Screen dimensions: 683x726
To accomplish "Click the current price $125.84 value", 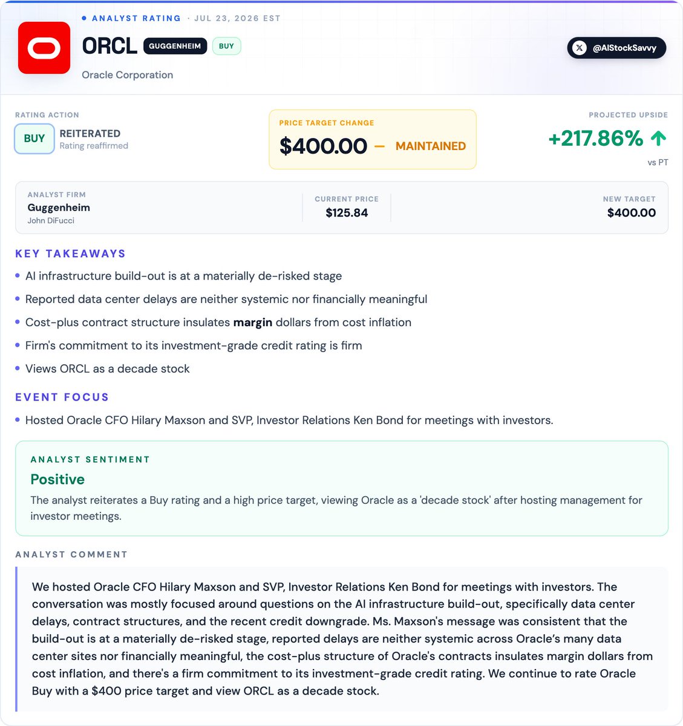I will click(347, 212).
